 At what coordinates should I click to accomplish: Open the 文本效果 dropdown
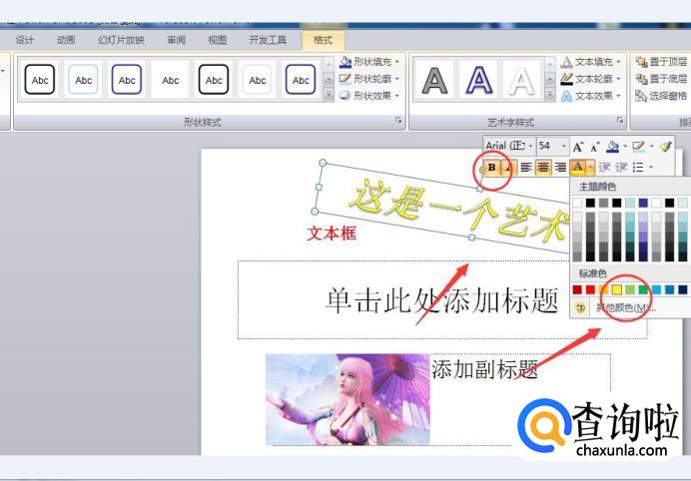point(590,96)
